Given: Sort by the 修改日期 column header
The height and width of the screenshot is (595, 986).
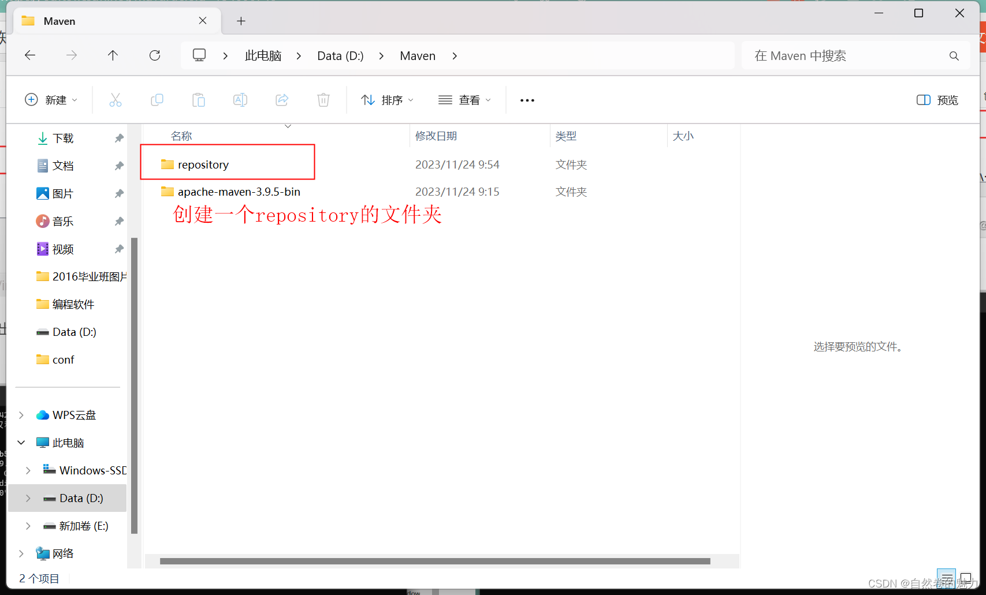Looking at the screenshot, I should [436, 136].
